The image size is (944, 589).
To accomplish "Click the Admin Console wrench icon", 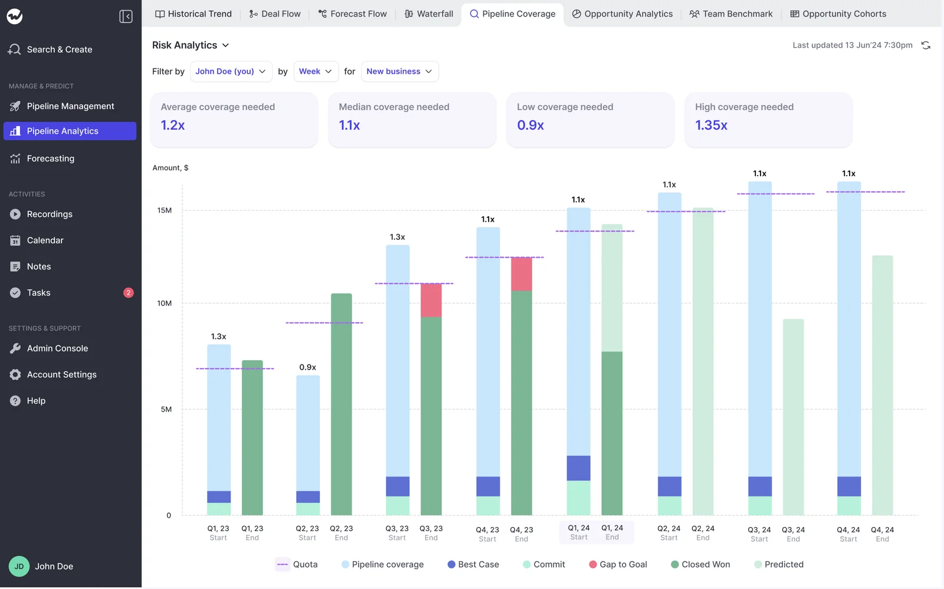I will [15, 348].
